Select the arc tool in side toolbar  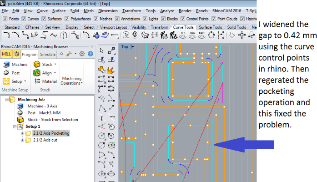(x=101, y=155)
